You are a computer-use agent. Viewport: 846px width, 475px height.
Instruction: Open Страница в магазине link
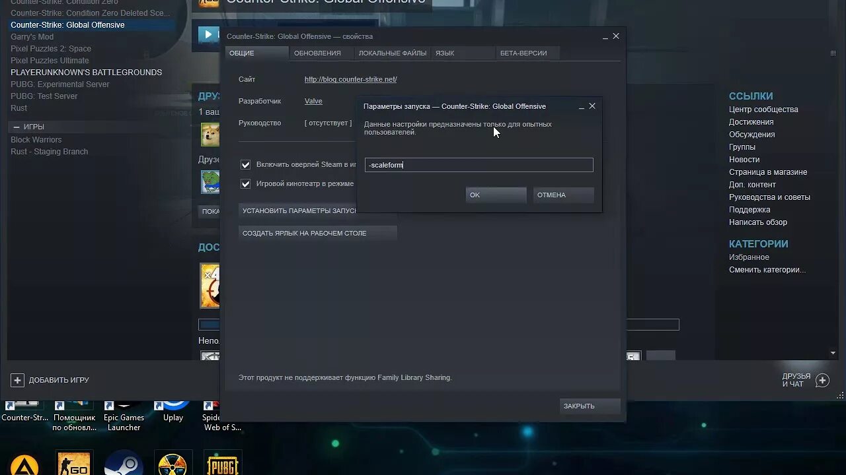click(x=768, y=172)
